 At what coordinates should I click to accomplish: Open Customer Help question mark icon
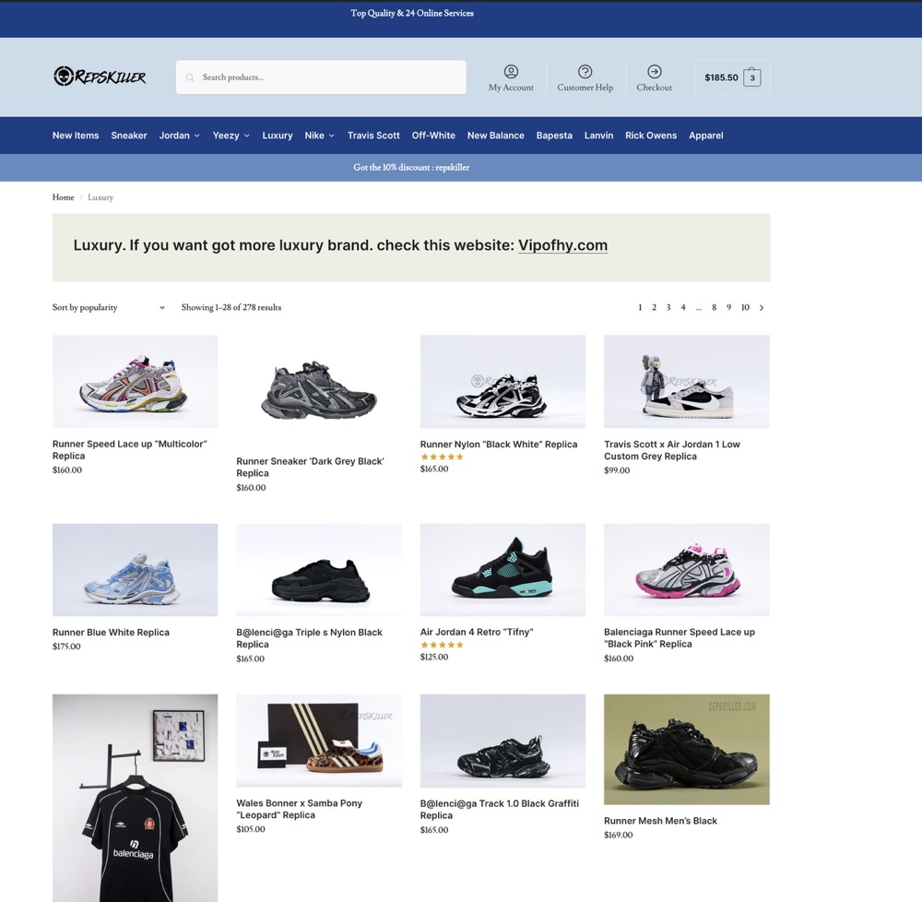pyautogui.click(x=585, y=72)
